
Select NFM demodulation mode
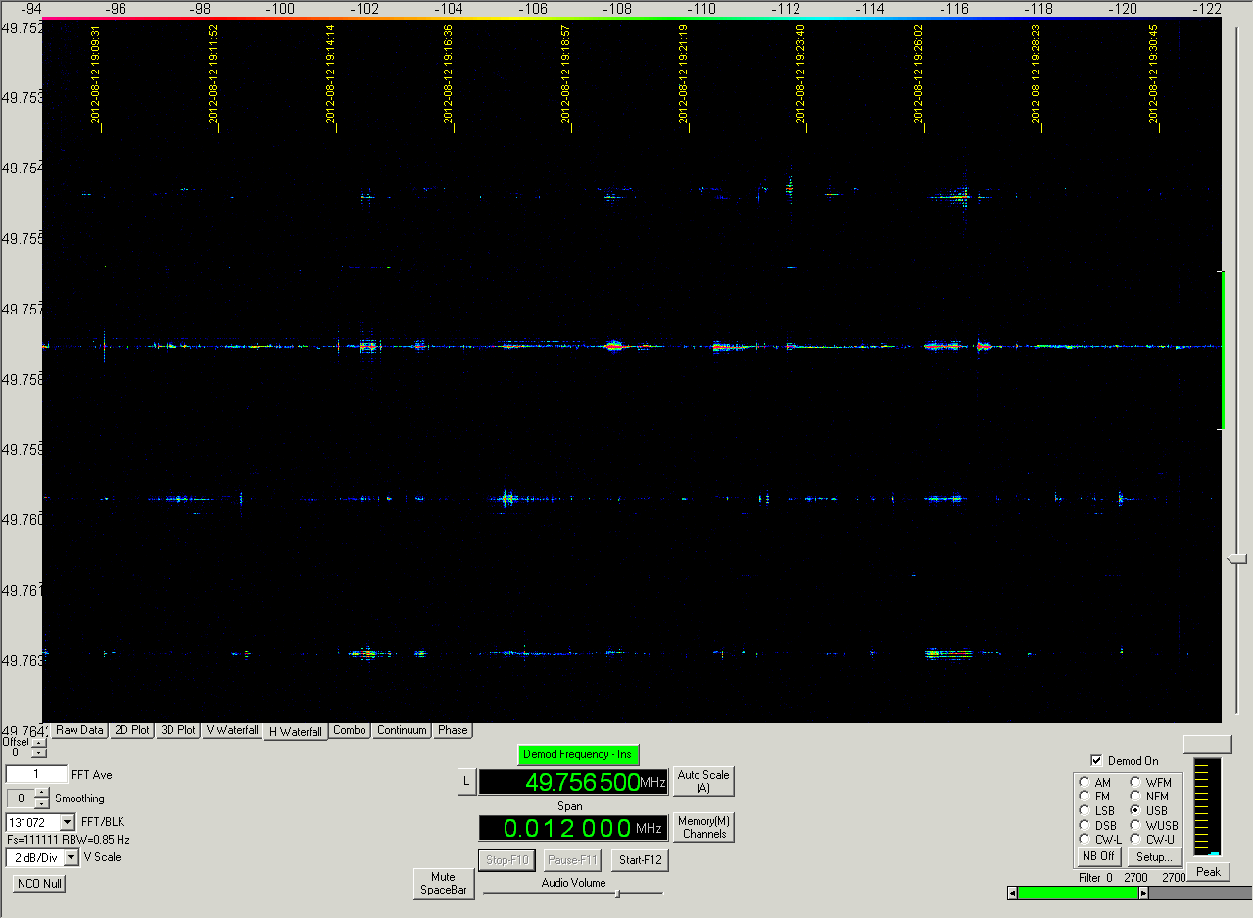pyautogui.click(x=1135, y=797)
